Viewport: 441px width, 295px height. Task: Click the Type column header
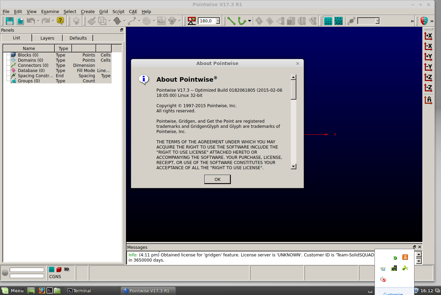63,48
